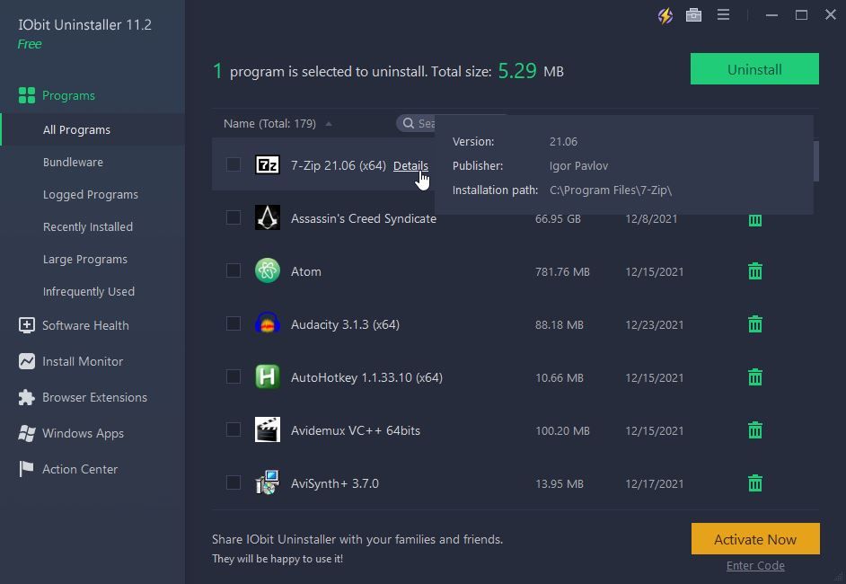Check the Audacity 3.1.3 checkbox
This screenshot has height=584, width=846.
[x=234, y=323]
